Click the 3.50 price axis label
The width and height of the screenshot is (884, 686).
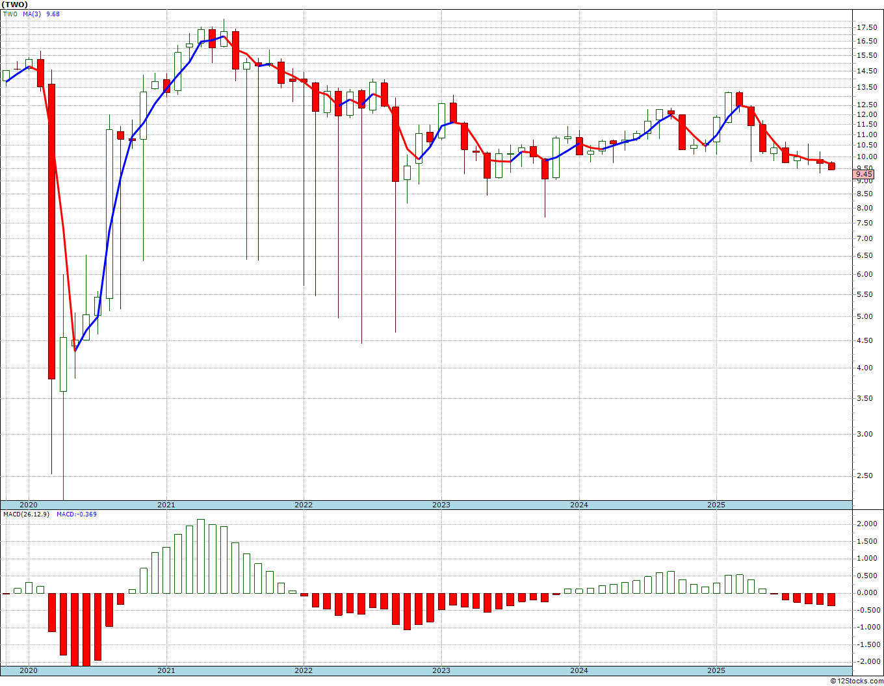click(x=865, y=398)
